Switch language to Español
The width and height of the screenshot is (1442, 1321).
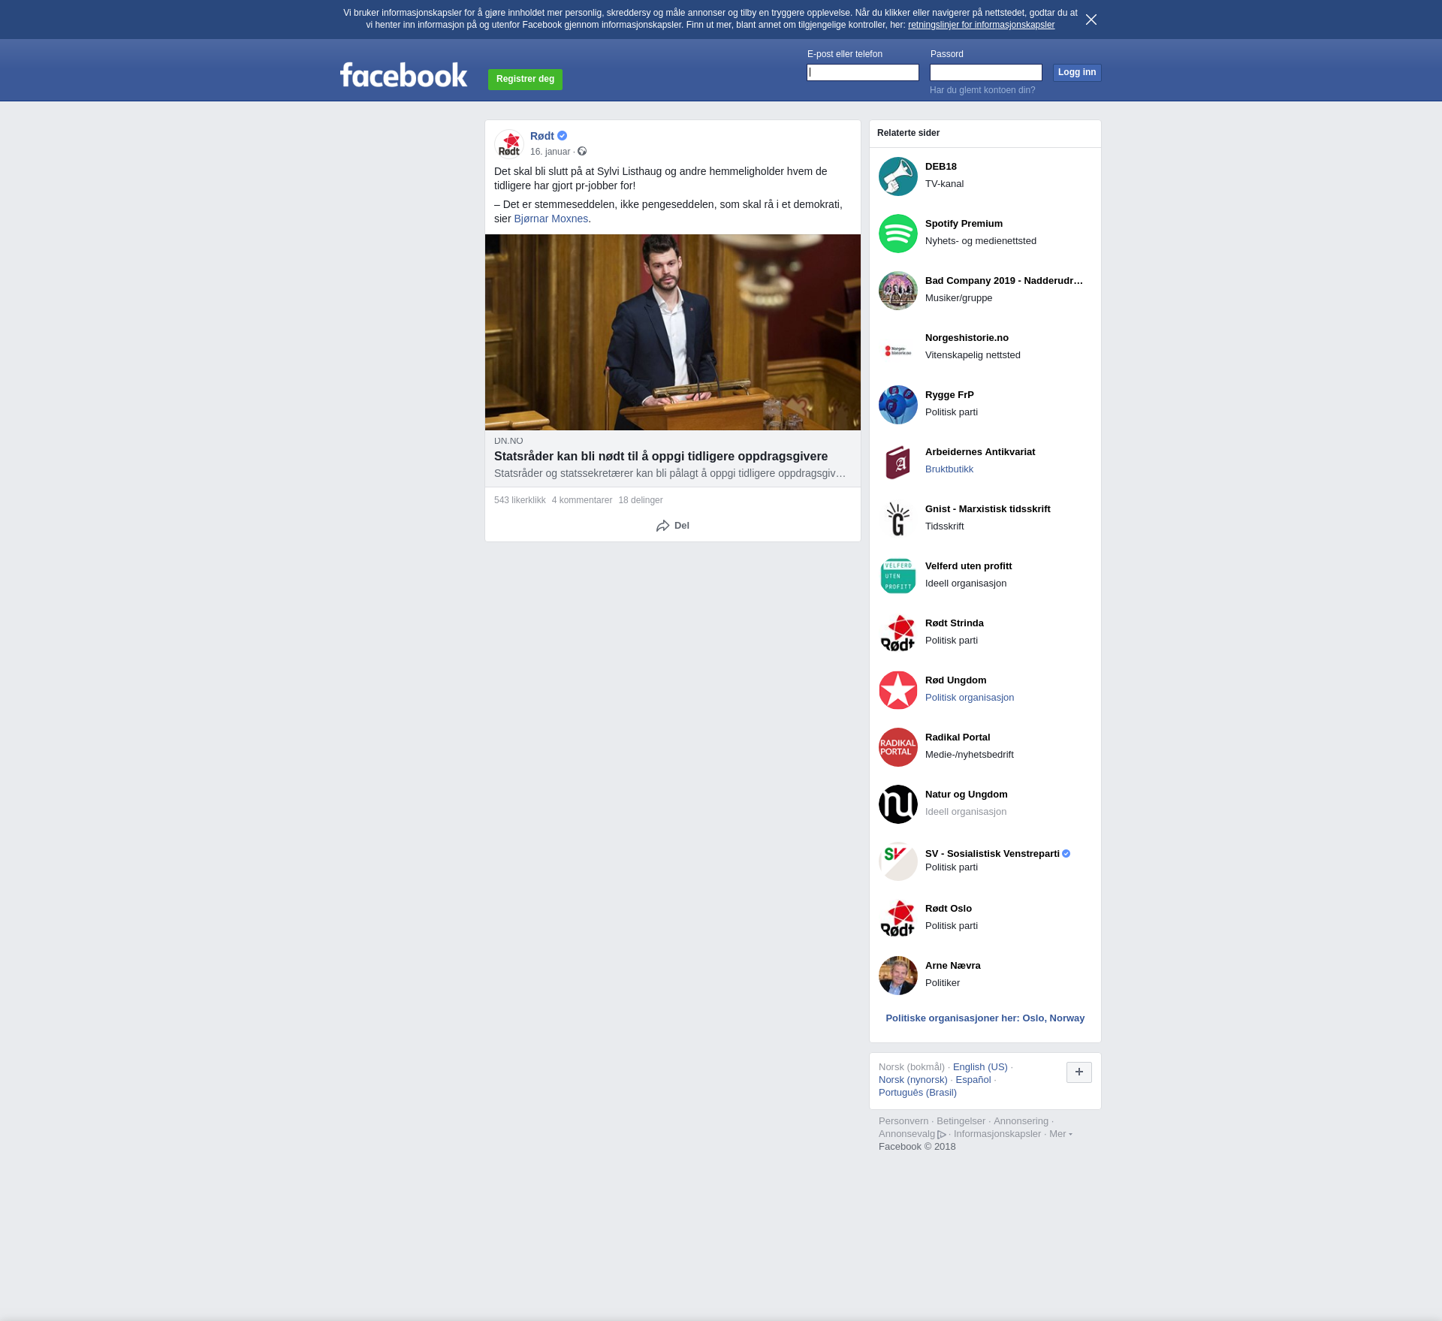[973, 1080]
